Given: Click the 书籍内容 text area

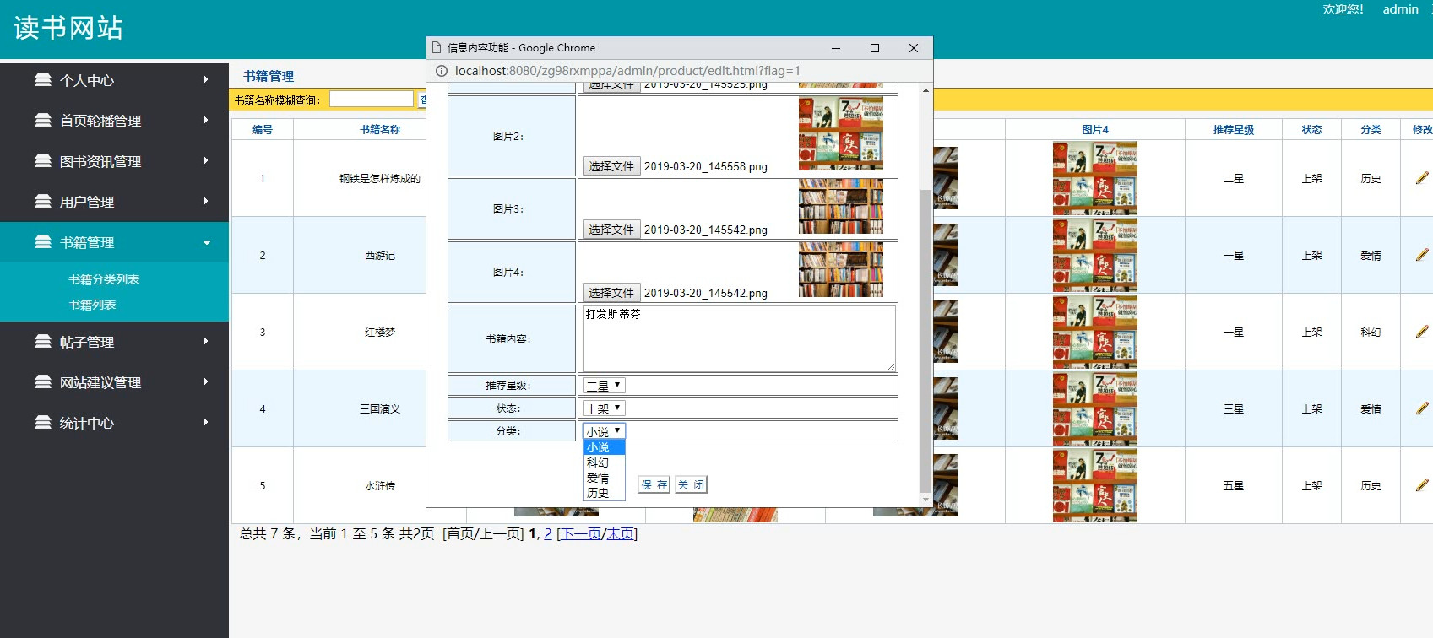Looking at the screenshot, I should click(x=737, y=338).
